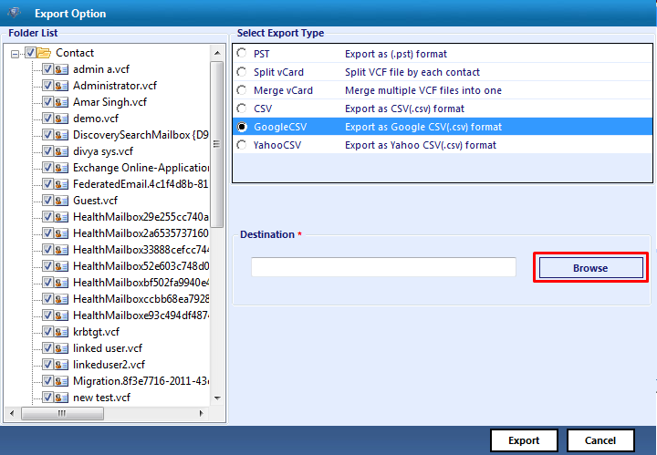This screenshot has height=455, width=657.
Task: Click the vertical scrollbar thumb in Folder List
Action: [217, 144]
